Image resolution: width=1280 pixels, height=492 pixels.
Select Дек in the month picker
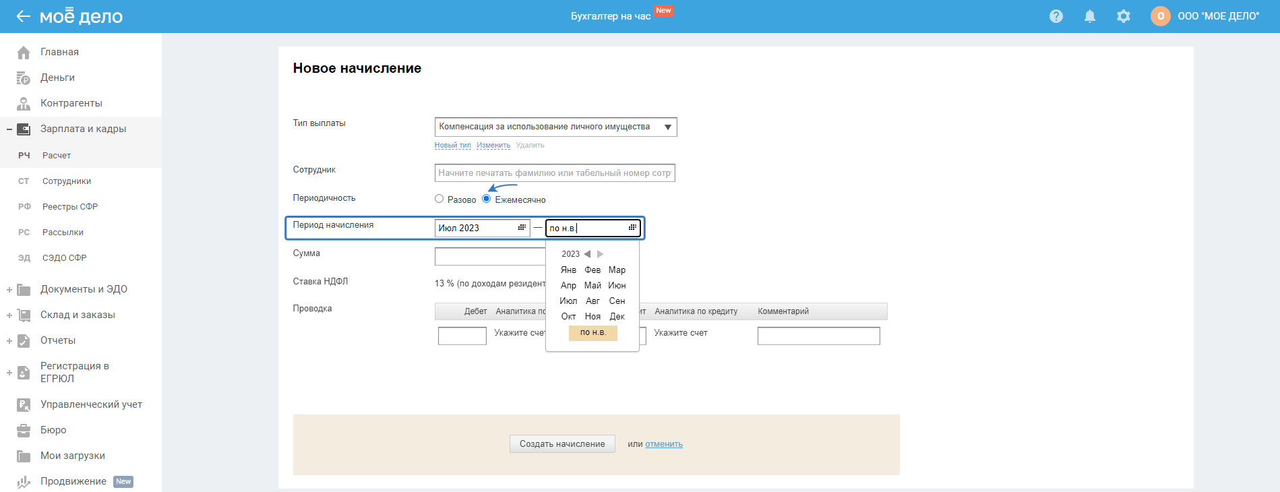click(x=617, y=317)
